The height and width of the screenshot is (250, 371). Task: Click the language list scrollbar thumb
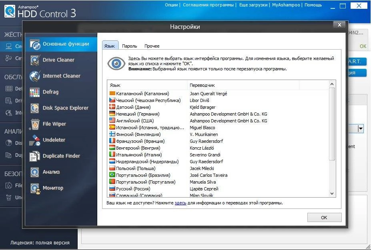(332, 124)
